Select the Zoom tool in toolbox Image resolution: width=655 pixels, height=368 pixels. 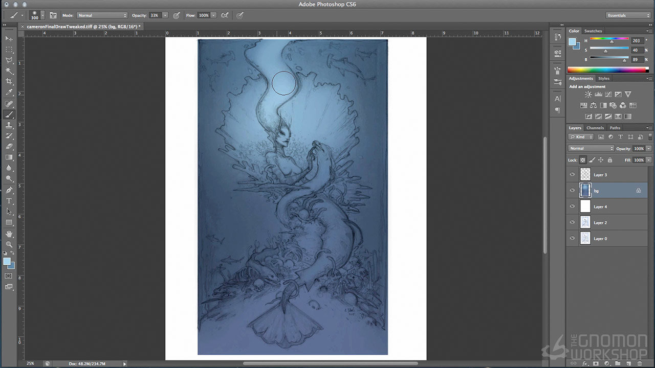pos(9,244)
